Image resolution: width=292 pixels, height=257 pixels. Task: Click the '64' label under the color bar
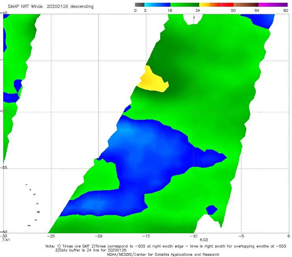[257, 10]
